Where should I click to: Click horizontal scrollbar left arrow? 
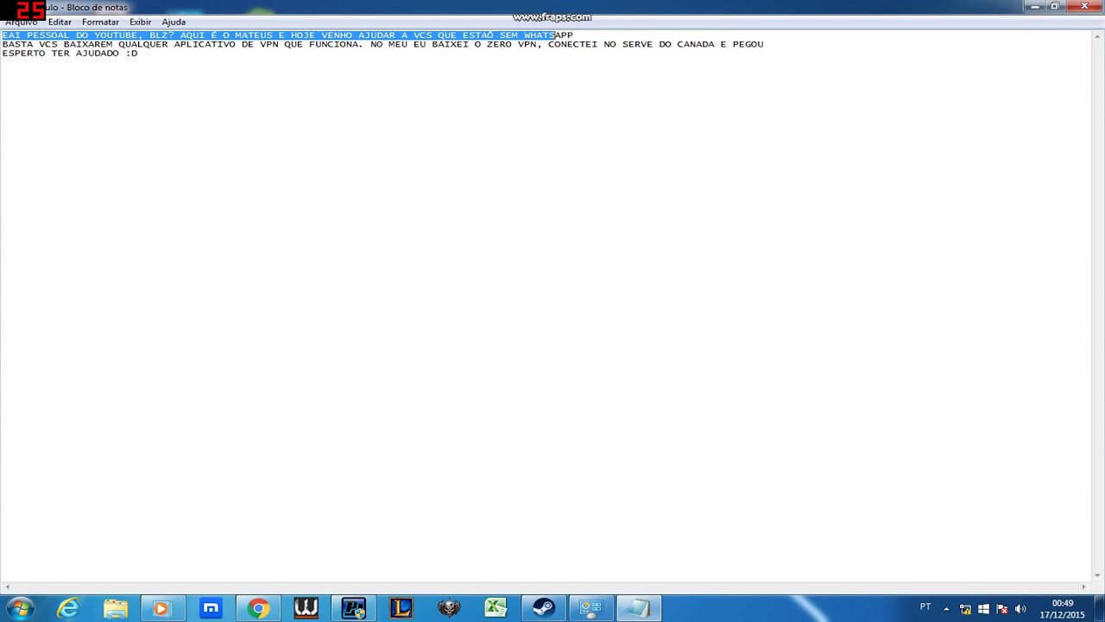click(7, 587)
